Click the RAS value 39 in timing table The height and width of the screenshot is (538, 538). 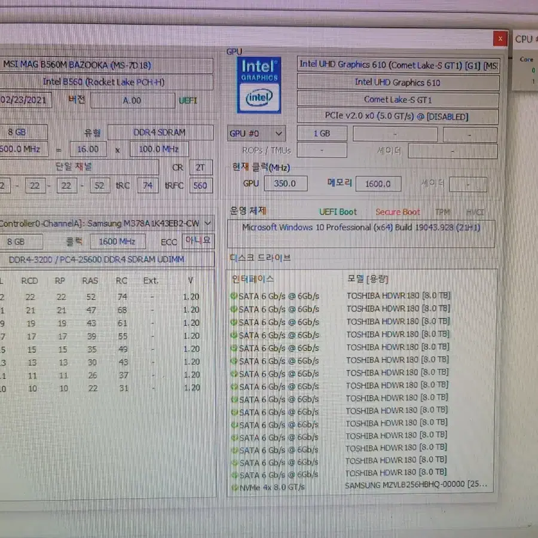point(91,336)
